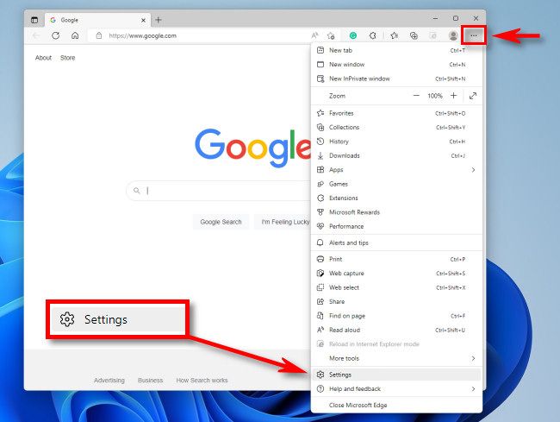Open Microsoft Rewards menu entry
This screenshot has height=422, width=560.
coord(396,212)
